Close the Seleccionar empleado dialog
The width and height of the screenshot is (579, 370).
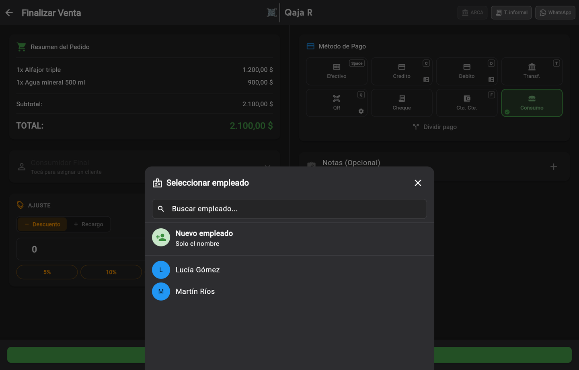click(x=418, y=183)
